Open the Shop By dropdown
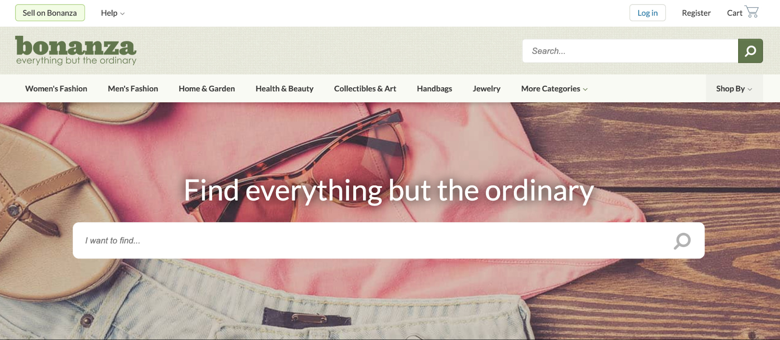 click(x=734, y=89)
